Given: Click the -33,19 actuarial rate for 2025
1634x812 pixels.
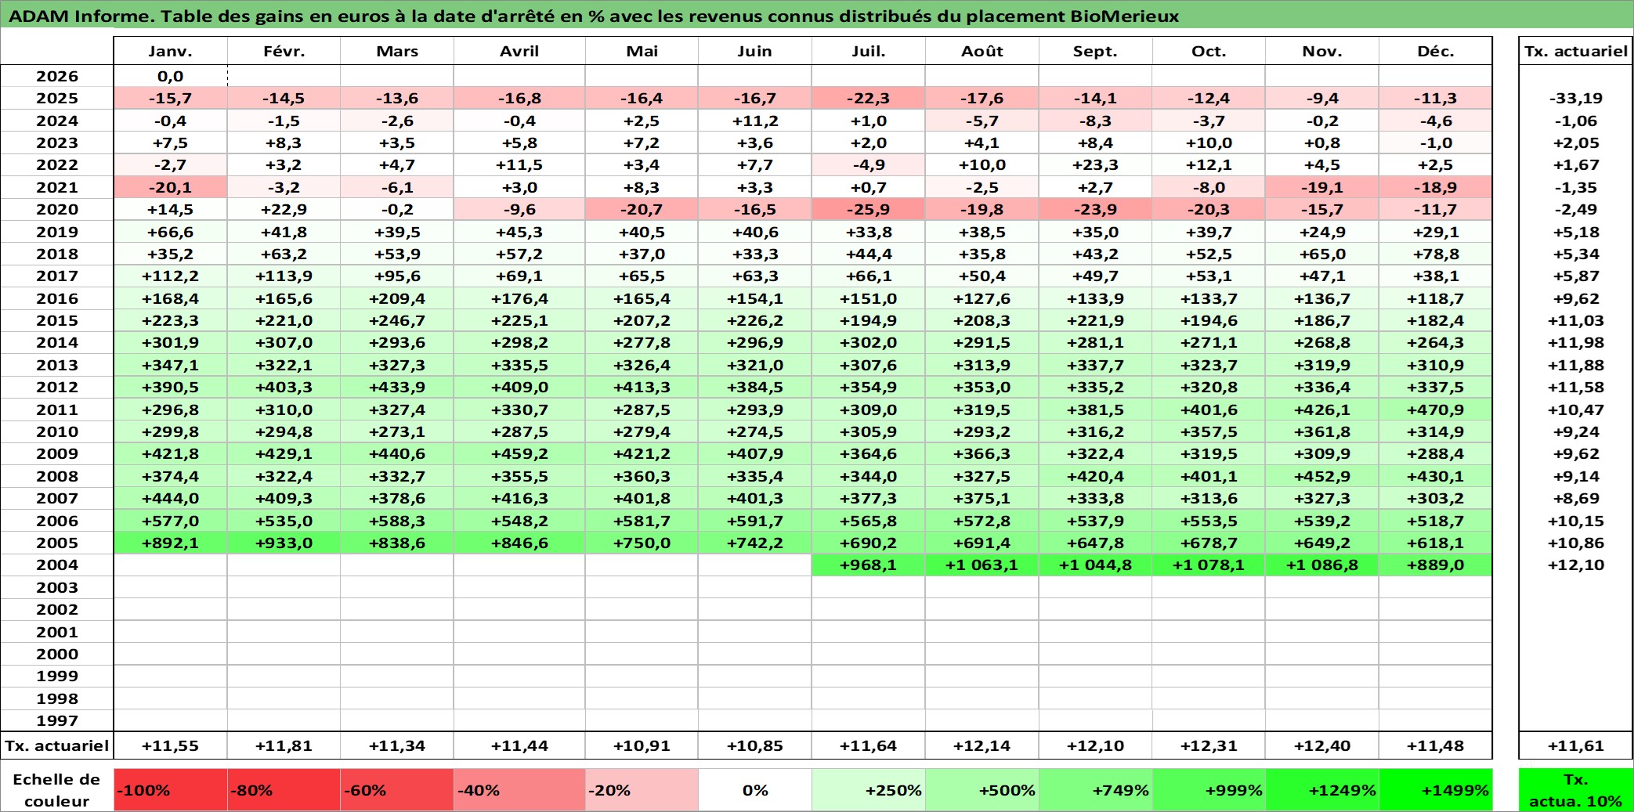Looking at the screenshot, I should pyautogui.click(x=1576, y=98).
